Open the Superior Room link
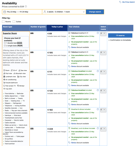137x146 pixels. tap(10, 33)
